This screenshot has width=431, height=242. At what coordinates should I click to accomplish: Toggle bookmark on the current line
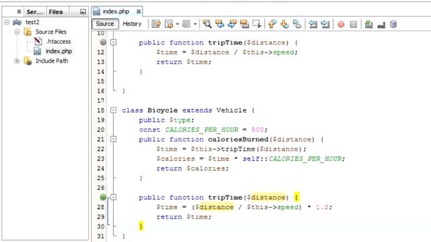pos(297,24)
